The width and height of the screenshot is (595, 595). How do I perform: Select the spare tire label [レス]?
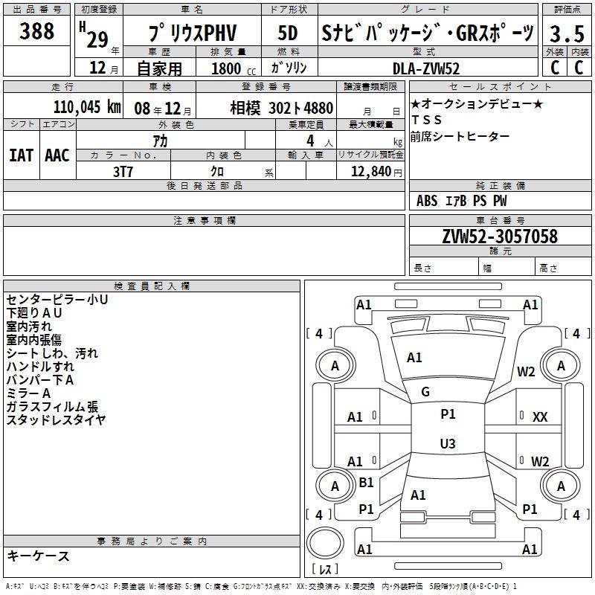point(325,569)
